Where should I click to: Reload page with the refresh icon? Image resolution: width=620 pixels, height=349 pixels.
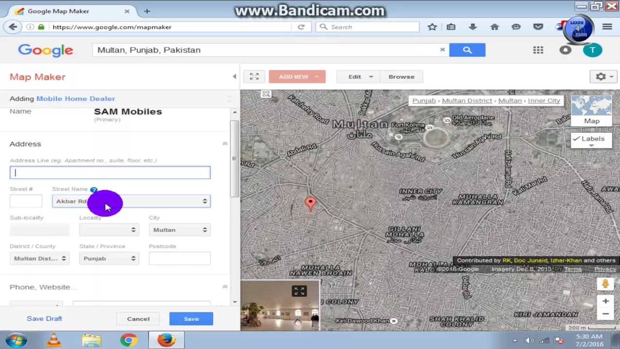coord(301,27)
